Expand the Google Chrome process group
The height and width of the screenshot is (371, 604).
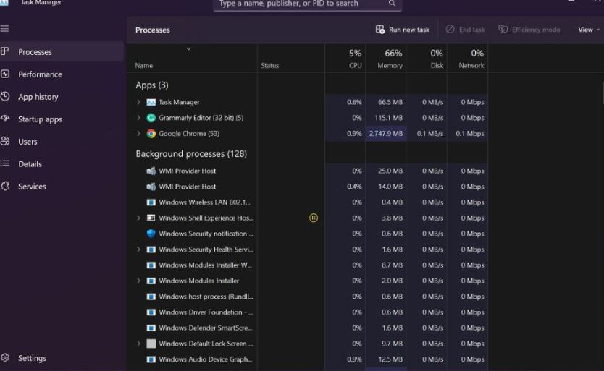coord(138,134)
